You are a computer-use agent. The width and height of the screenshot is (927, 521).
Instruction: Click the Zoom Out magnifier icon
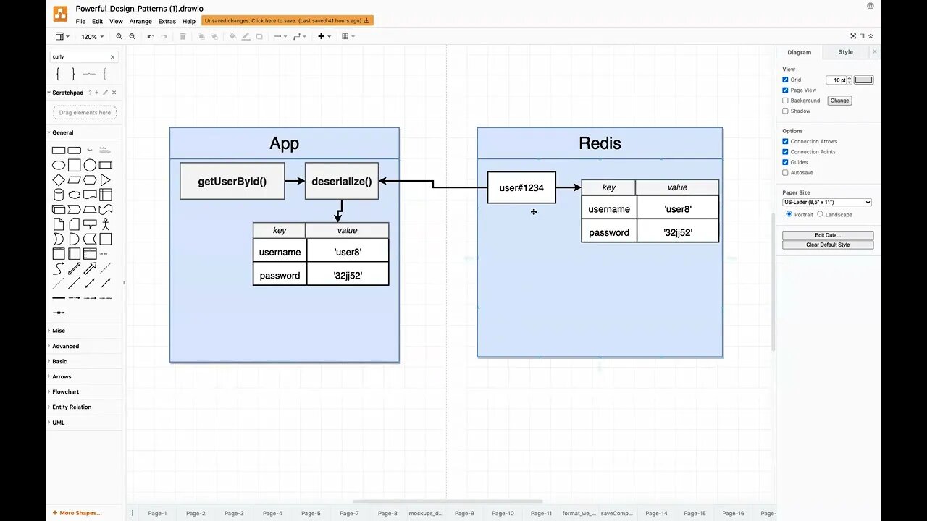(x=132, y=36)
